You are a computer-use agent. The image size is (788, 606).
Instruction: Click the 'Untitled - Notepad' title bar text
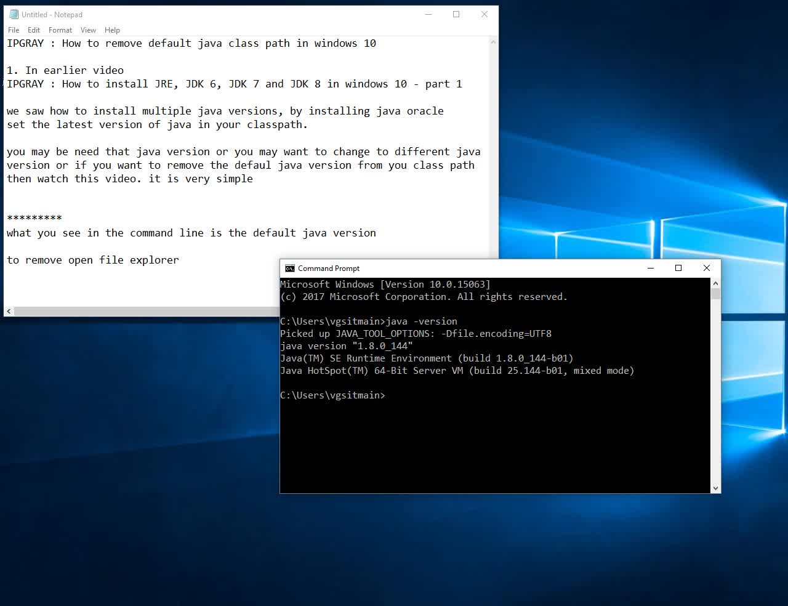52,14
